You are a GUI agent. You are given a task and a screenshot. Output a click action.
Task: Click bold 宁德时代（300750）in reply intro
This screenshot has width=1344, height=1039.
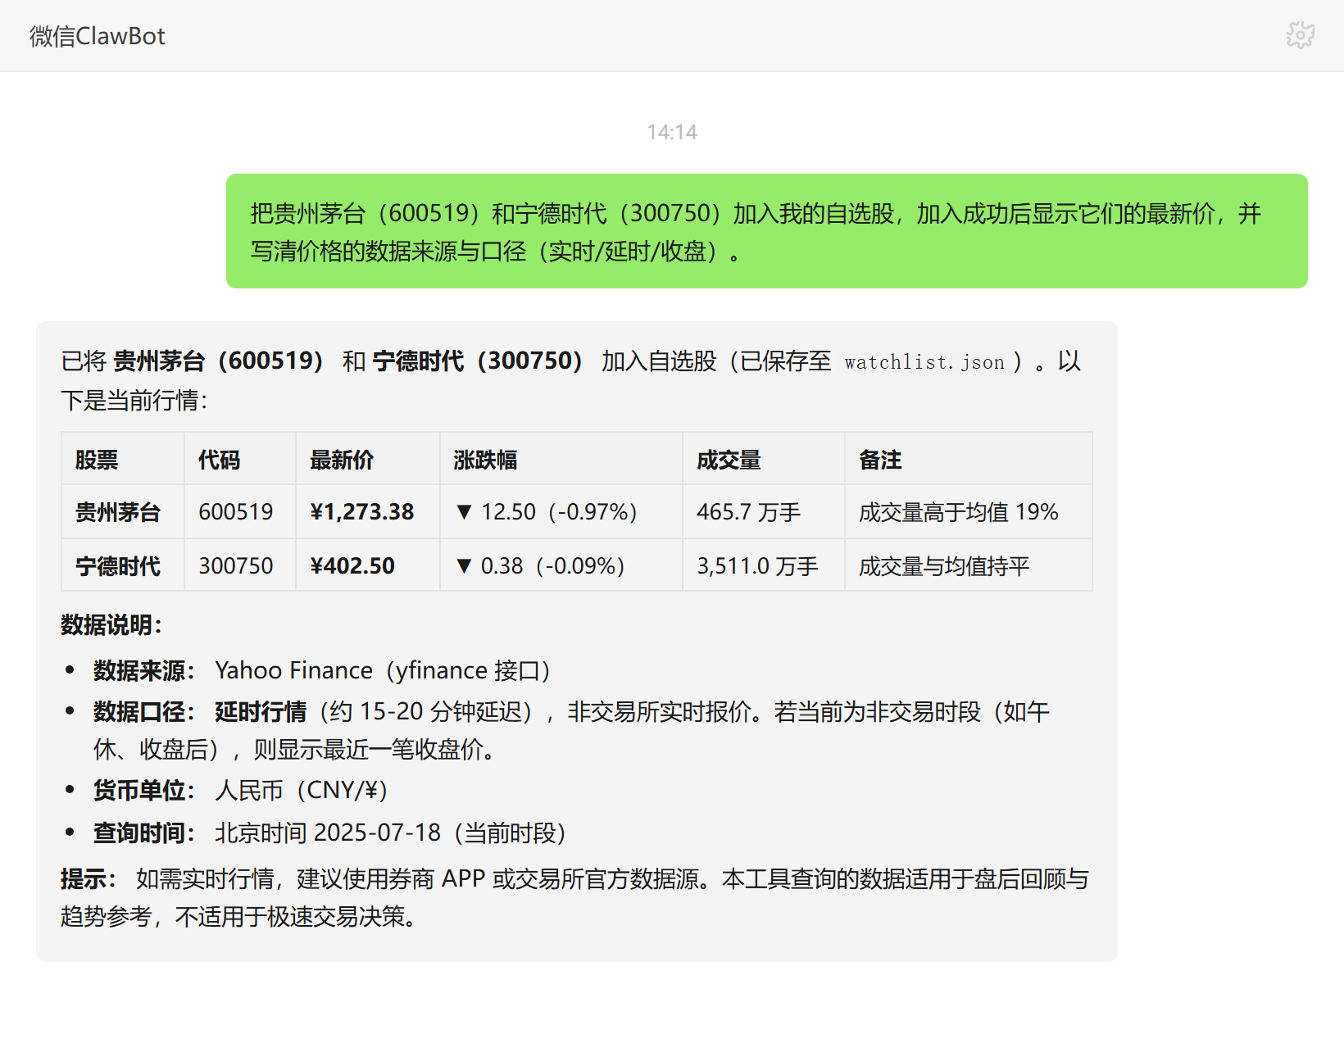(x=478, y=361)
